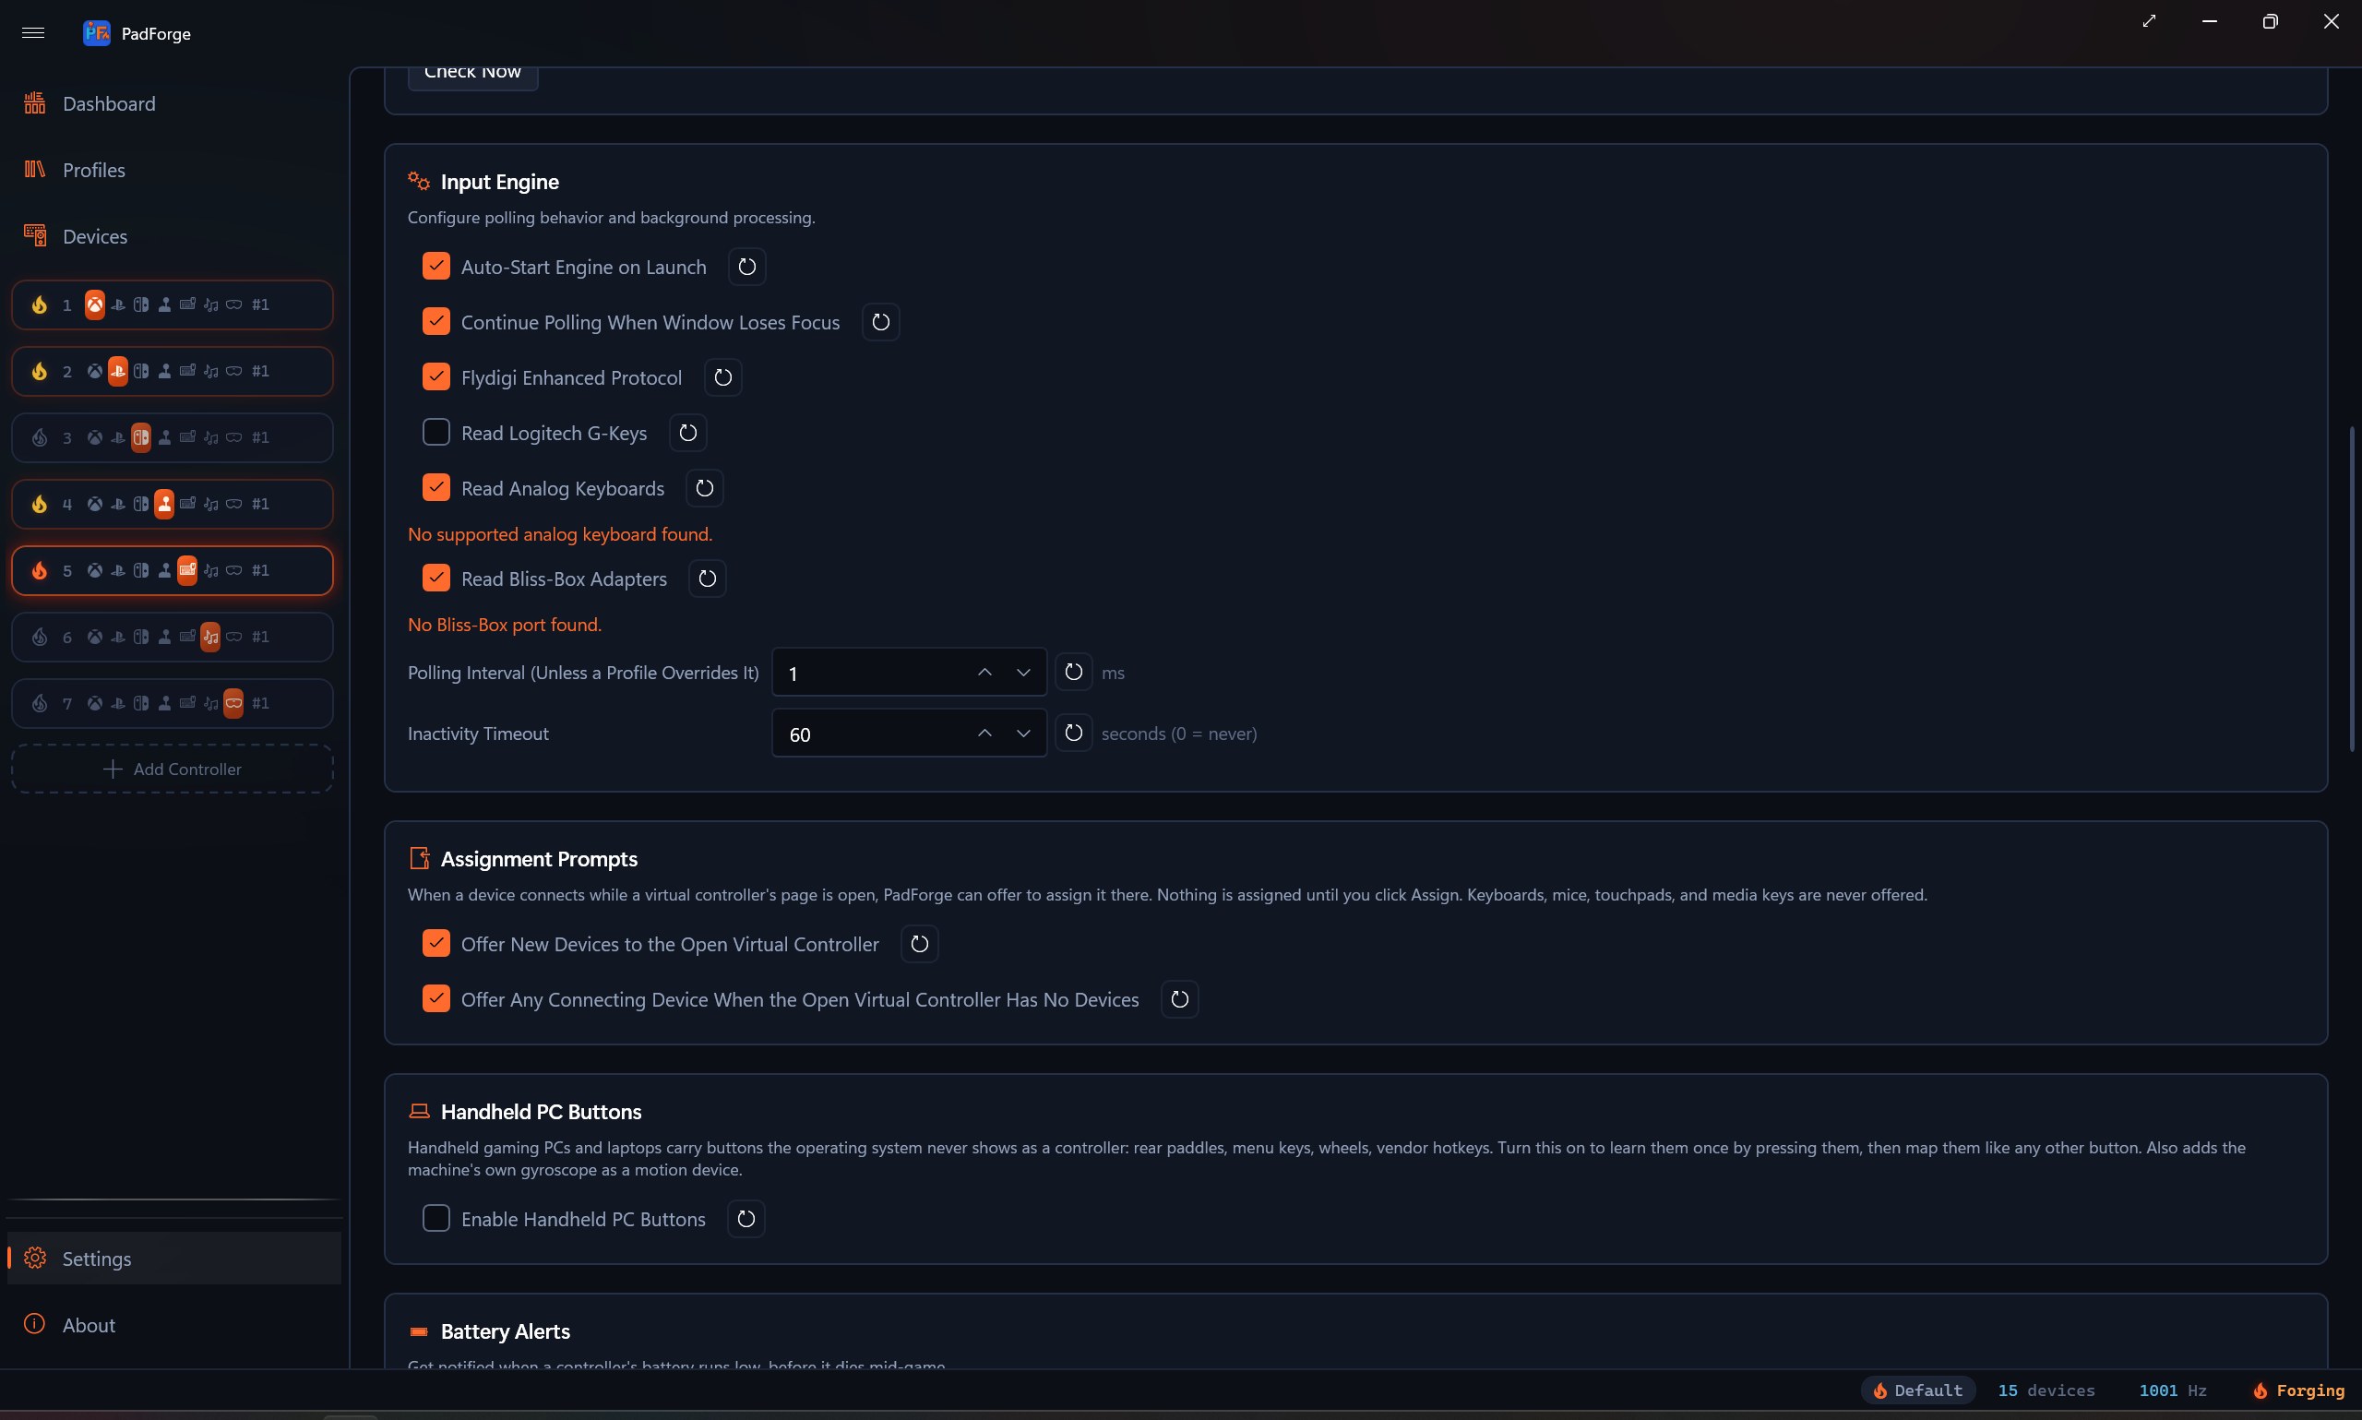Image resolution: width=2362 pixels, height=1420 pixels.
Task: Increase the Polling Interval with up chevron
Action: tap(984, 673)
